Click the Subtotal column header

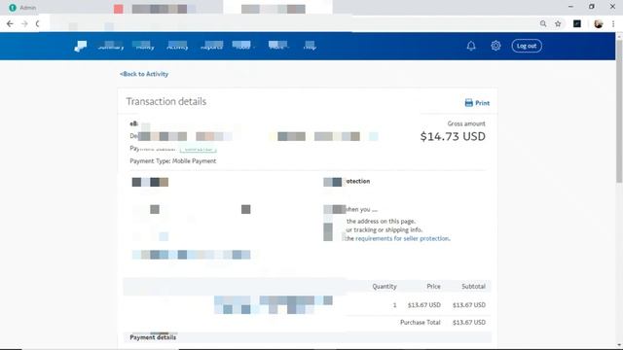(473, 286)
